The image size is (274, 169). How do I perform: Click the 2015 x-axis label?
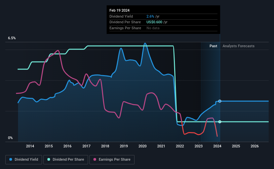(49, 146)
